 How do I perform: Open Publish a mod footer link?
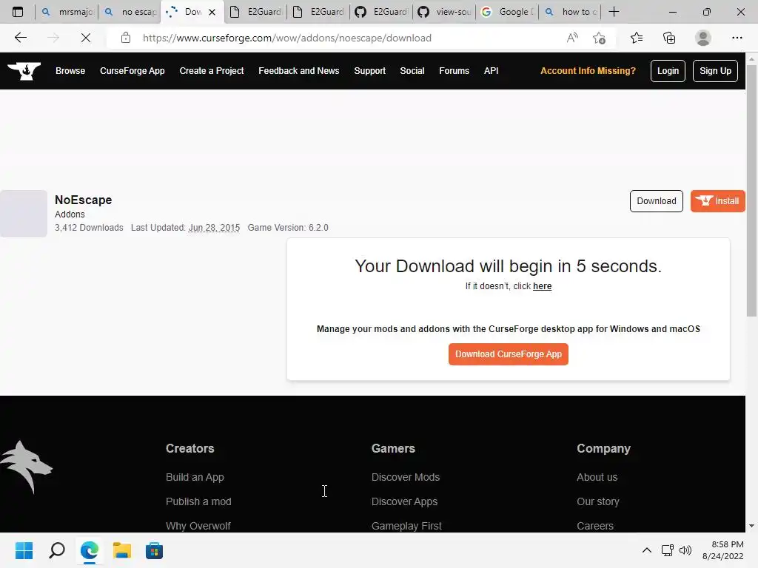click(198, 501)
